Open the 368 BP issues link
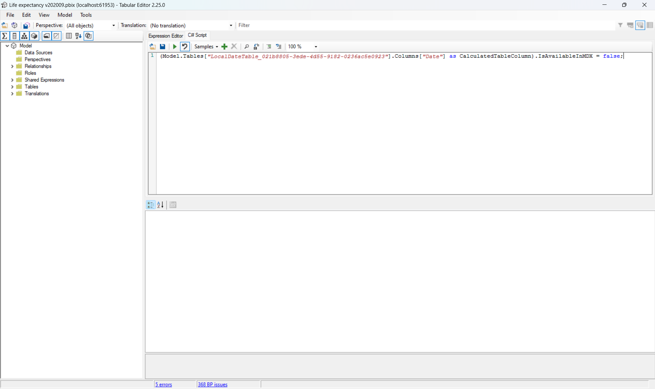655x389 pixels. click(x=213, y=385)
